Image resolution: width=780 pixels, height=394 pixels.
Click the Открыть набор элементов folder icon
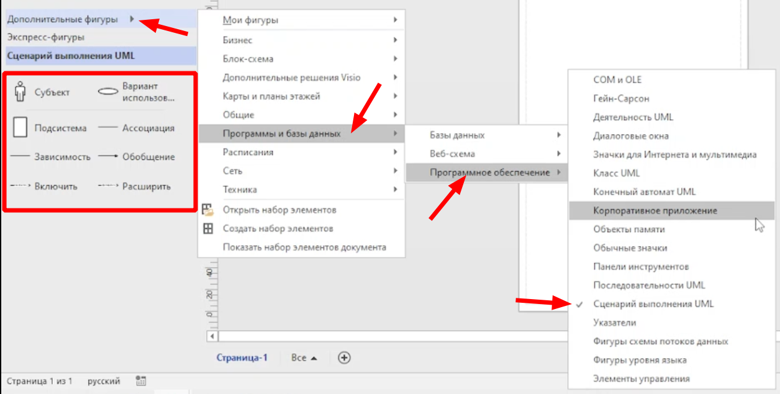[x=208, y=210]
